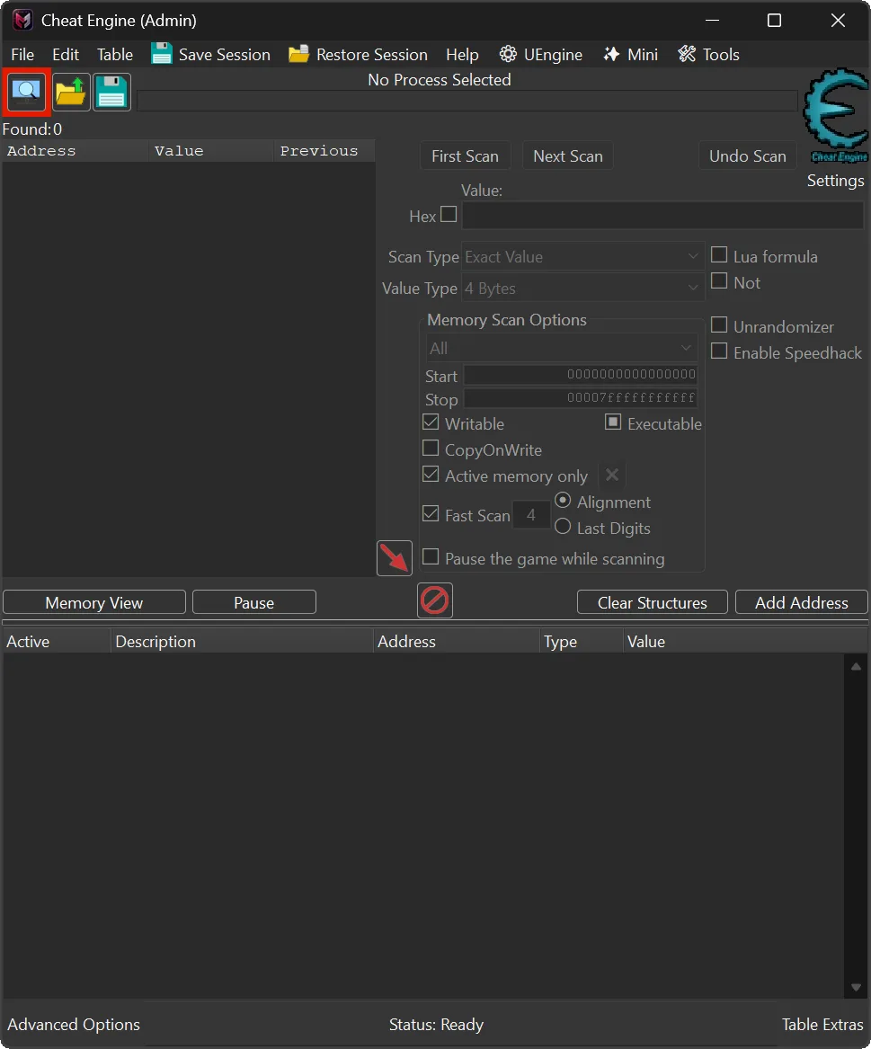Click the Add Address button
Screen dimensions: 871x1049
click(802, 603)
